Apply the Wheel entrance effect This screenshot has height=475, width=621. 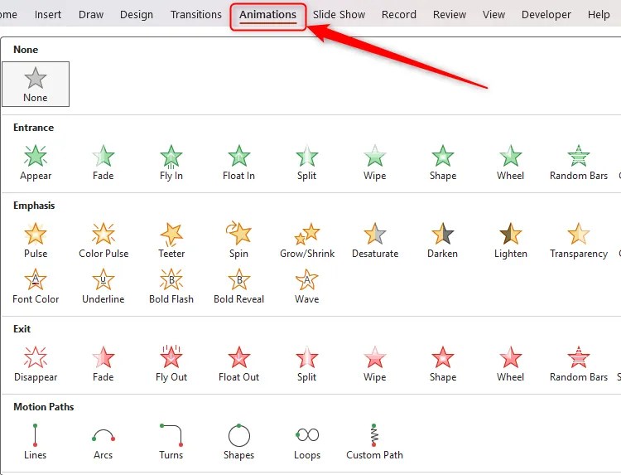[x=511, y=163]
